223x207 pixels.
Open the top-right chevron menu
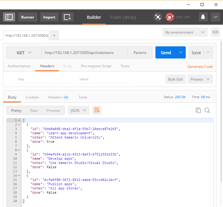pyautogui.click(x=215, y=17)
